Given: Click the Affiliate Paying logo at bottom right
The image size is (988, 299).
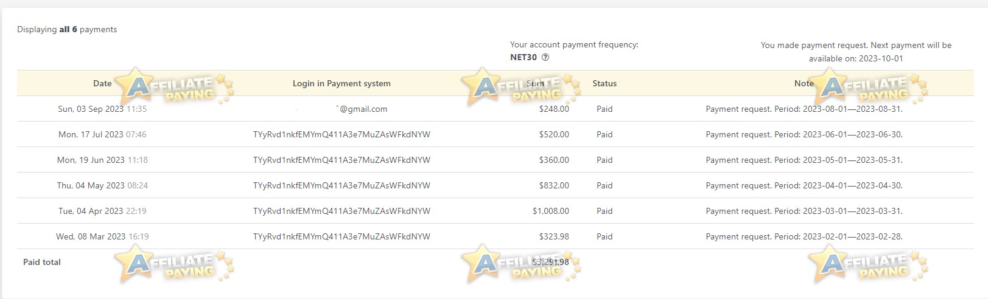Looking at the screenshot, I should (868, 264).
